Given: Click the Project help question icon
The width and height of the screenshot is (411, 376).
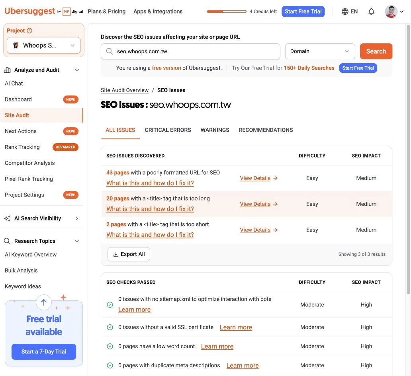Looking at the screenshot, I should [x=29, y=31].
